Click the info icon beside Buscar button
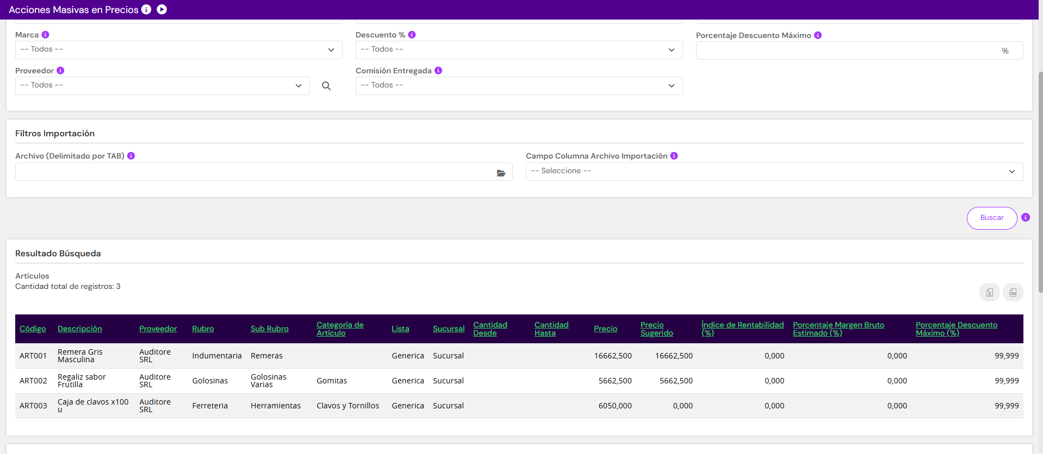 [x=1026, y=217]
